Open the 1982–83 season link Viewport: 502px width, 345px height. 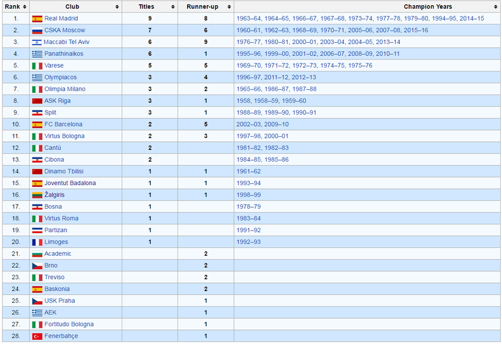(276, 148)
